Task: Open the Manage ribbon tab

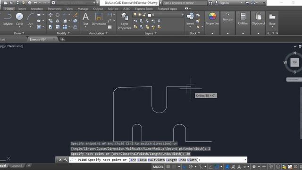Action: (x=83, y=9)
